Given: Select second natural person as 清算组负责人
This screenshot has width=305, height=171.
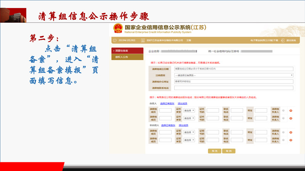Looking at the screenshot, I should click(x=283, y=118).
